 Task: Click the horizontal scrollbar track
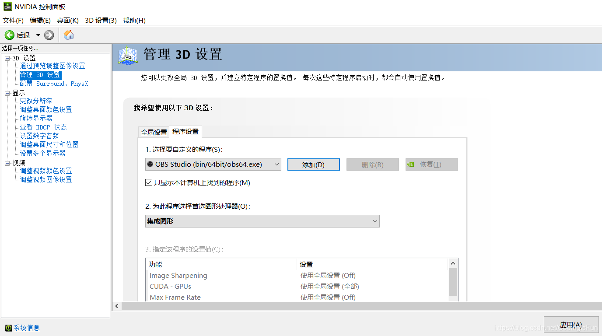pos(361,306)
